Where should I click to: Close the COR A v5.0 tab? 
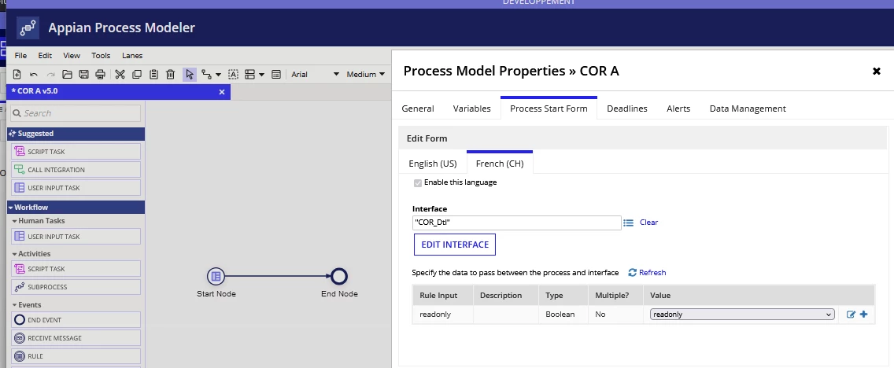(222, 92)
